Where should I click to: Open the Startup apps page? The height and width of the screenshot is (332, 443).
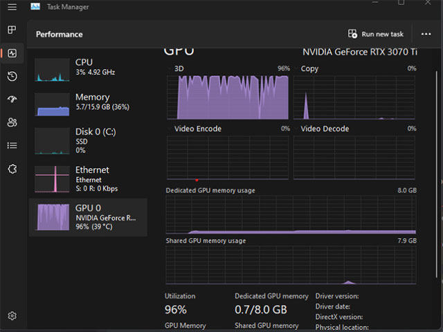point(12,100)
